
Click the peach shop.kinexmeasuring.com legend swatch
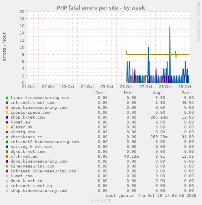pyautogui.click(x=7, y=191)
